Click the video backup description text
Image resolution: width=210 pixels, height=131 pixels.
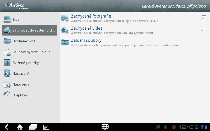click(112, 33)
